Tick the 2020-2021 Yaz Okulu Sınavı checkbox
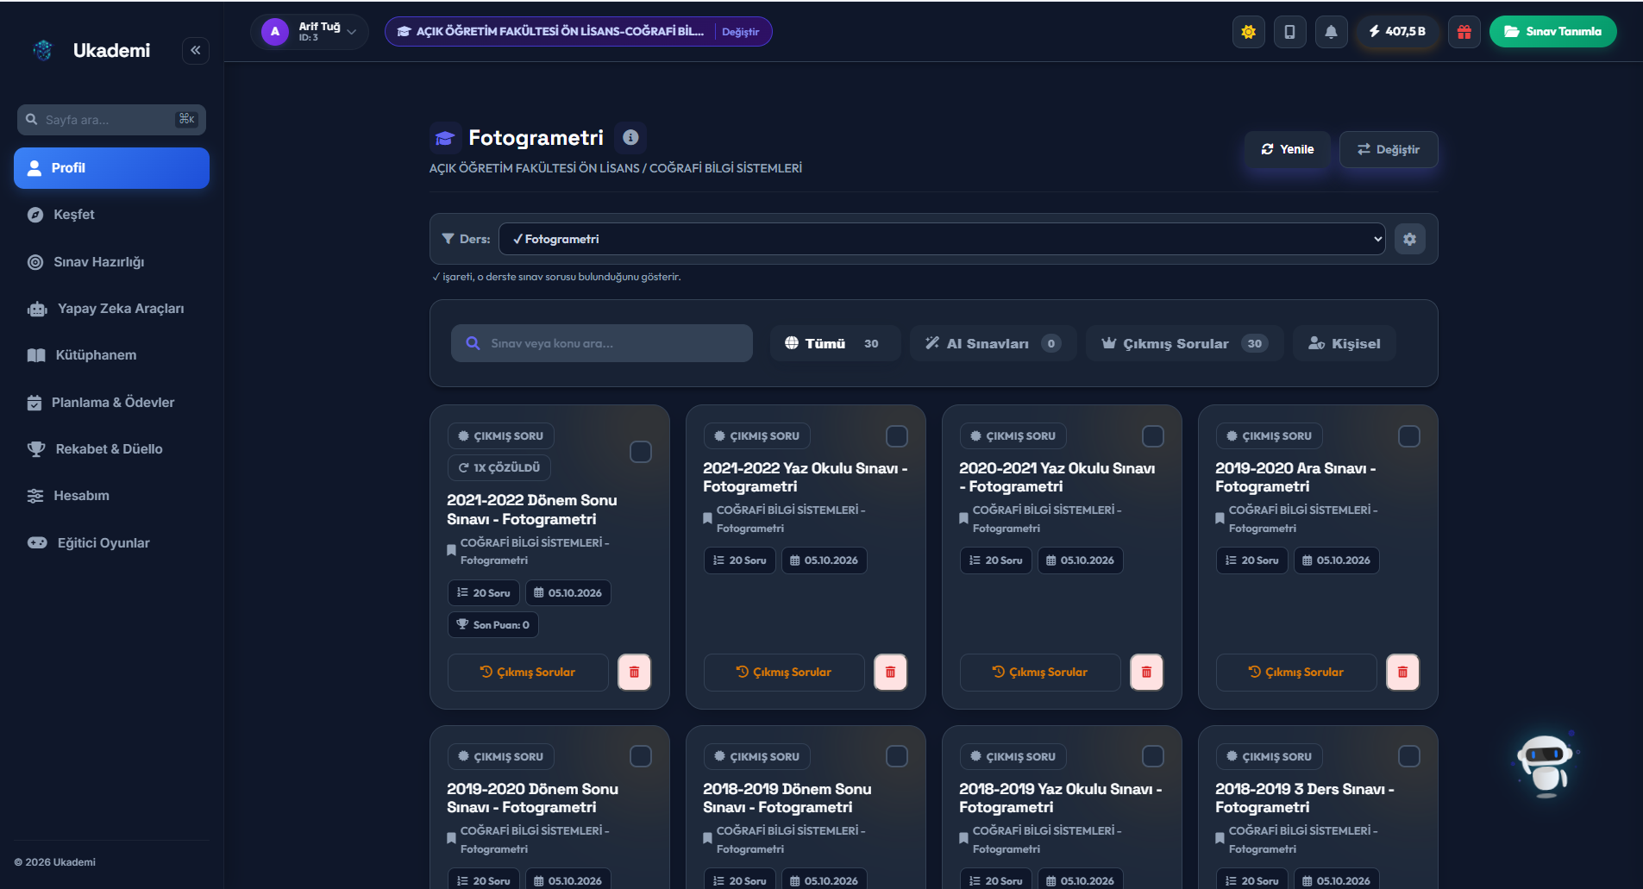Screen dimensions: 1643x889 [x=1153, y=436]
